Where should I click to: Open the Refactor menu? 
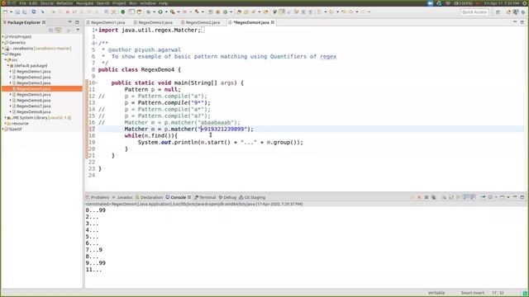click(64, 3)
